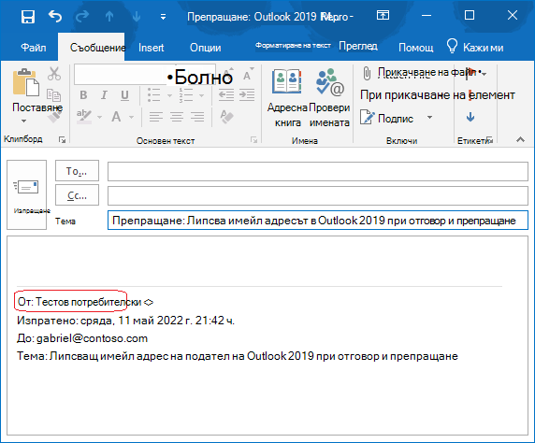Screen dimensions: 535x443
Task: Click the Save floppy disk icon
Action: tap(28, 17)
